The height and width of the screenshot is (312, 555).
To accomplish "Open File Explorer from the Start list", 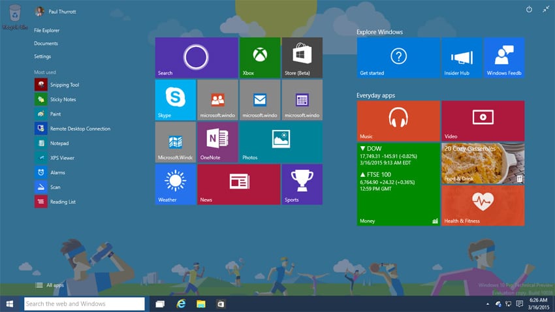I will 46,30.
